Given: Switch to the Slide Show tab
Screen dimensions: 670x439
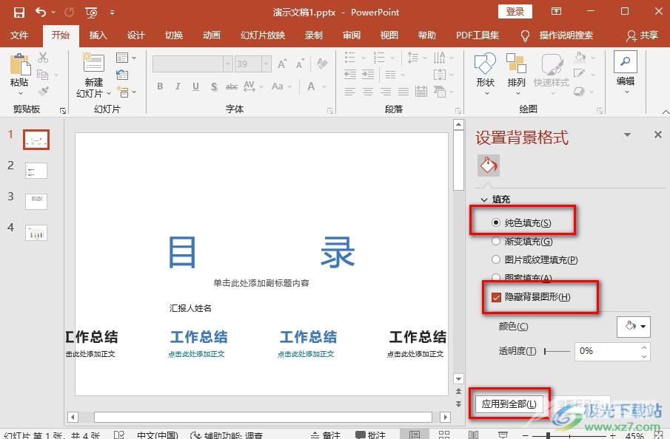Looking at the screenshot, I should [x=263, y=35].
